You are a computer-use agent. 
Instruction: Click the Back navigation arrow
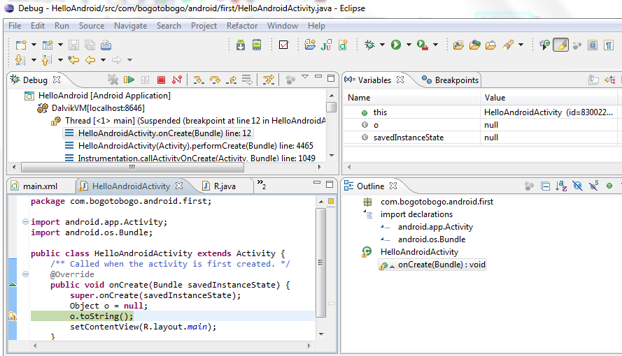(90, 60)
